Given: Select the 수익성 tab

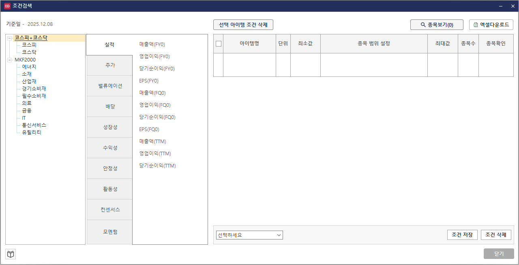Looking at the screenshot, I should pos(109,148).
